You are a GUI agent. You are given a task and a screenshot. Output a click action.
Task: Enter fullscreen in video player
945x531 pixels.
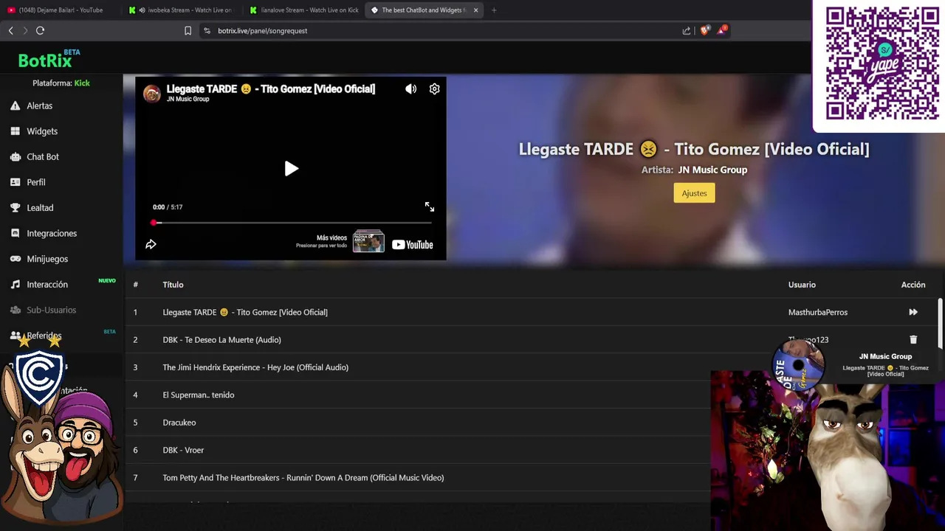(430, 207)
